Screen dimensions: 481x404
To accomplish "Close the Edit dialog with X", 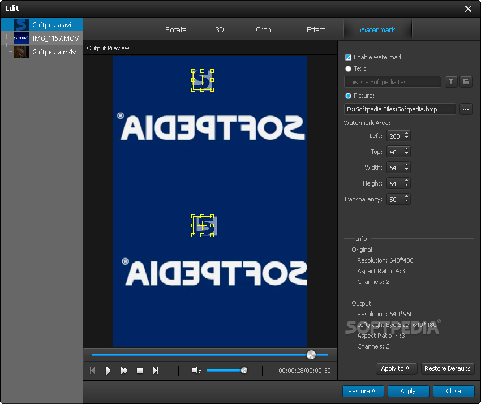I will point(468,8).
